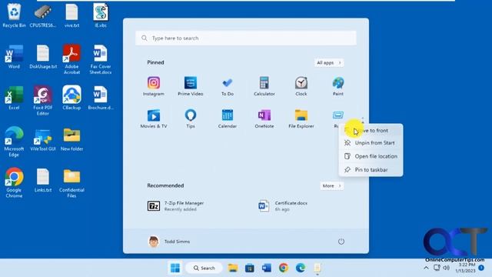This screenshot has width=492, height=277.
Task: Select Word desktop shortcut
Action: pyautogui.click(x=14, y=56)
